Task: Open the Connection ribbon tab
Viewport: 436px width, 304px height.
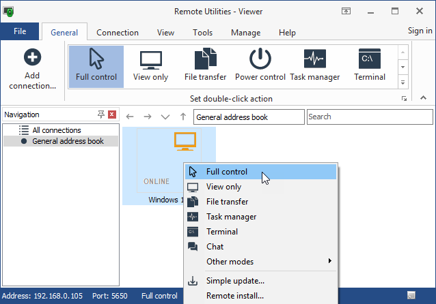Action: pos(118,32)
